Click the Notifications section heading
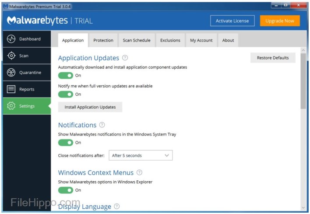This screenshot has height=214, width=310. tap(77, 125)
